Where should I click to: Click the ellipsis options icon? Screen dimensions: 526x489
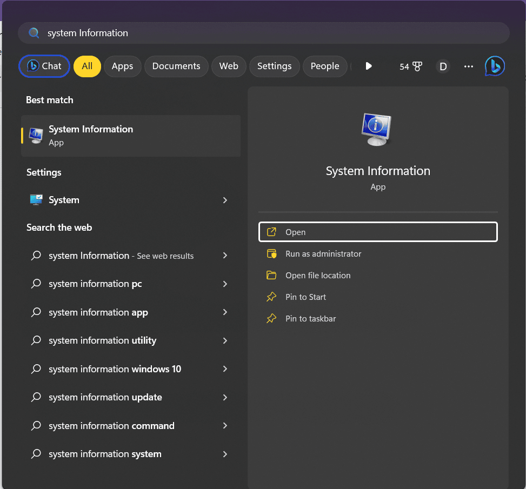pyautogui.click(x=468, y=66)
